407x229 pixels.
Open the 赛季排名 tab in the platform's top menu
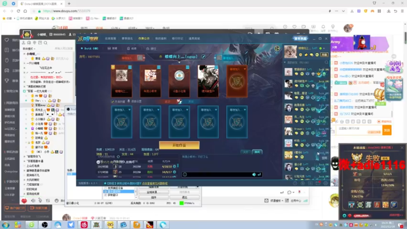tap(127, 39)
